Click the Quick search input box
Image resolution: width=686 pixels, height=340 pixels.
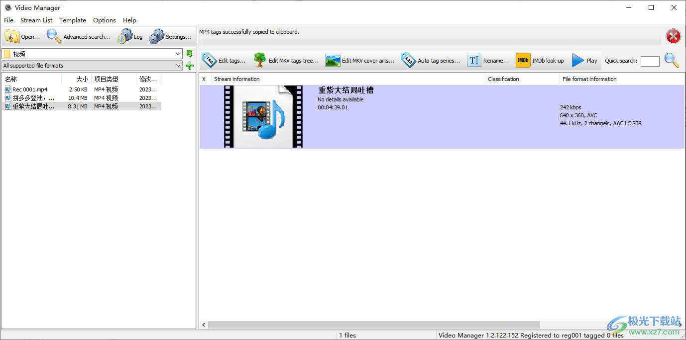point(650,61)
